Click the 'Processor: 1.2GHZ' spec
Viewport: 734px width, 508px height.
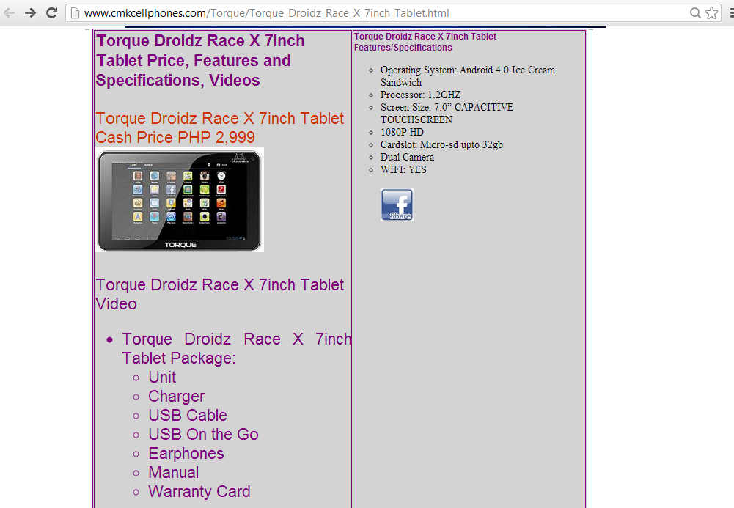(x=420, y=95)
